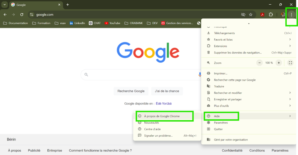Bookmark this page with star icon
298x155 pixels.
251,15
